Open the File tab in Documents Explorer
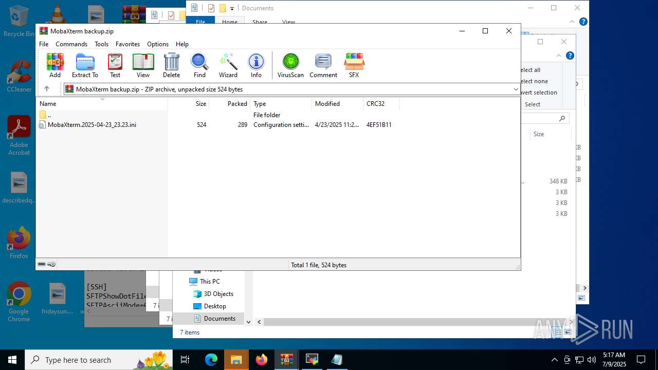Screen dimensions: 658x370 [200, 22]
